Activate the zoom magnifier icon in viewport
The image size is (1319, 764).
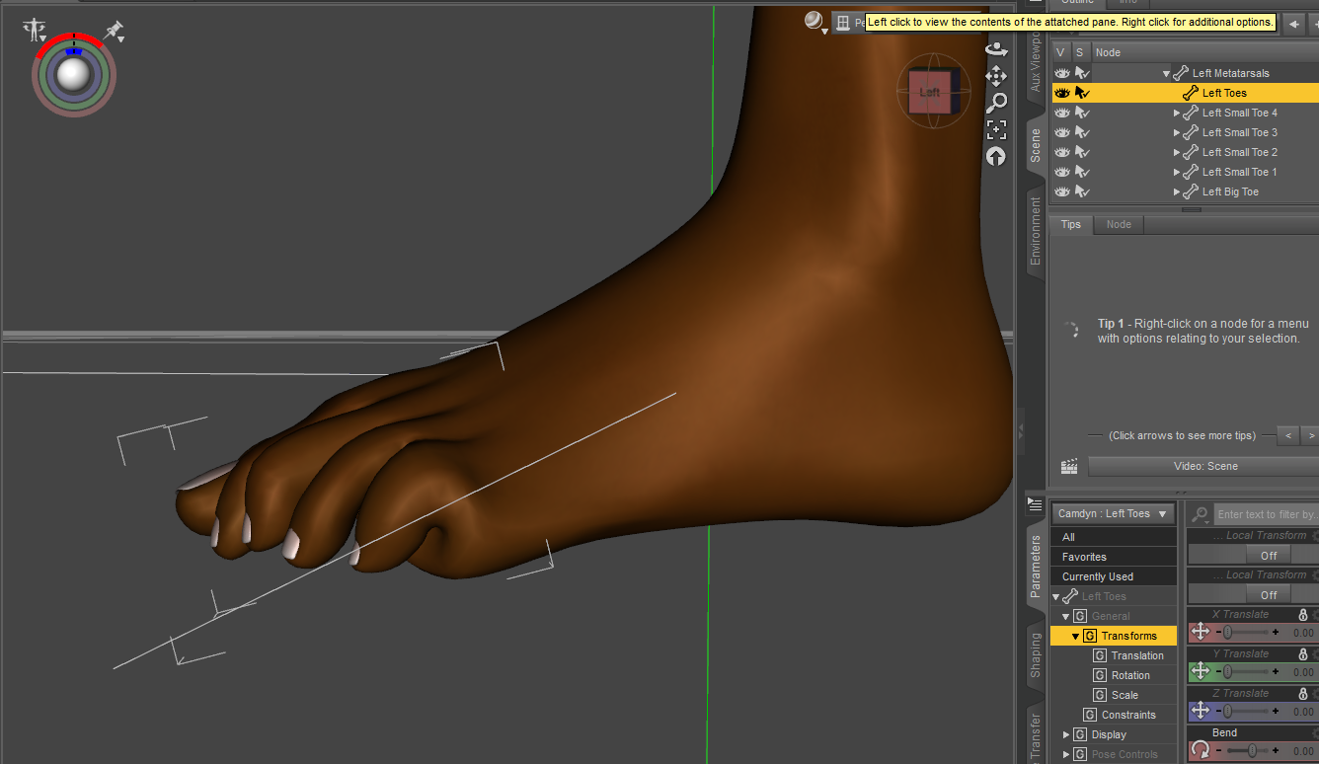(x=996, y=103)
